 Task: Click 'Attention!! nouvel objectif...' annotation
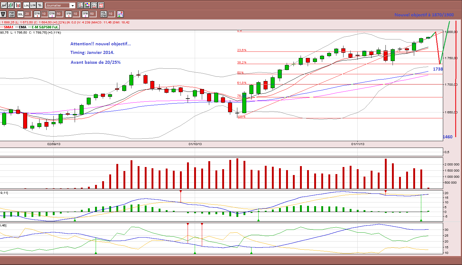pyautogui.click(x=101, y=44)
